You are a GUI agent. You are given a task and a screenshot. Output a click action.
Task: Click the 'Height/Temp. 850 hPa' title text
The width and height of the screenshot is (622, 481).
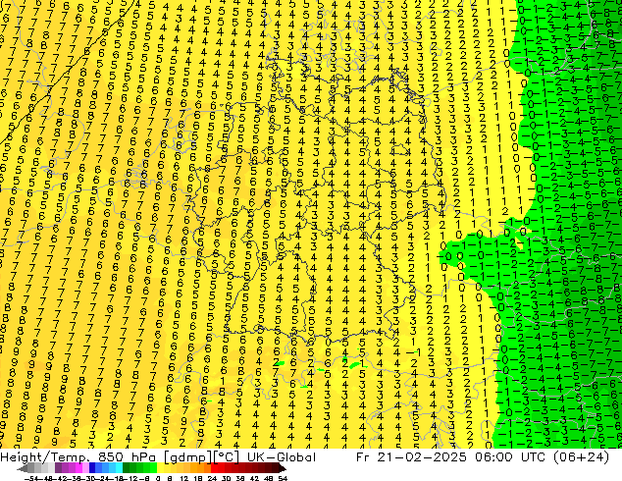coord(78,457)
